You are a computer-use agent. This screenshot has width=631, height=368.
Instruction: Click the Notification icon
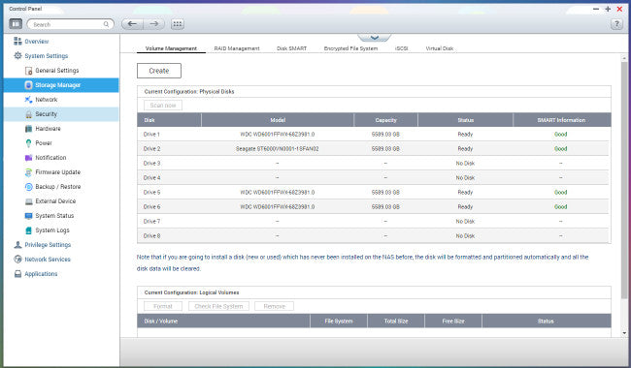click(x=28, y=158)
